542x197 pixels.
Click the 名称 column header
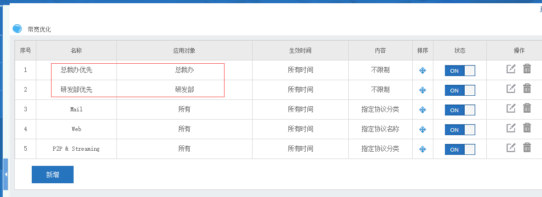click(76, 50)
